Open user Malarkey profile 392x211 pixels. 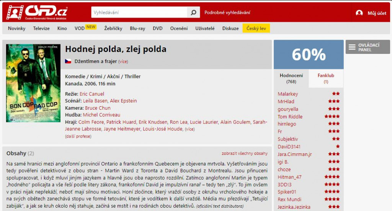click(288, 94)
